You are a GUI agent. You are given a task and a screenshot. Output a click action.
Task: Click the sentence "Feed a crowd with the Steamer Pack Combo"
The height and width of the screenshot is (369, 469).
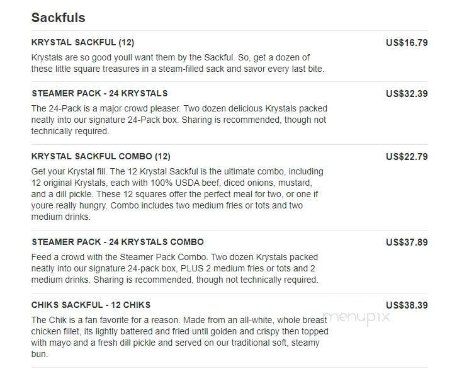(119, 258)
